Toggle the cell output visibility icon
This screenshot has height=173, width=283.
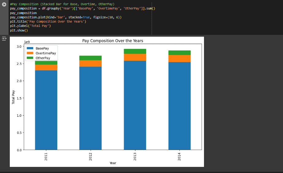pos(4,39)
